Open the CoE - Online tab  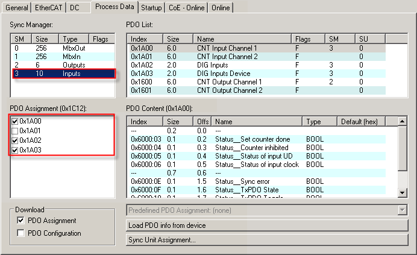186,8
